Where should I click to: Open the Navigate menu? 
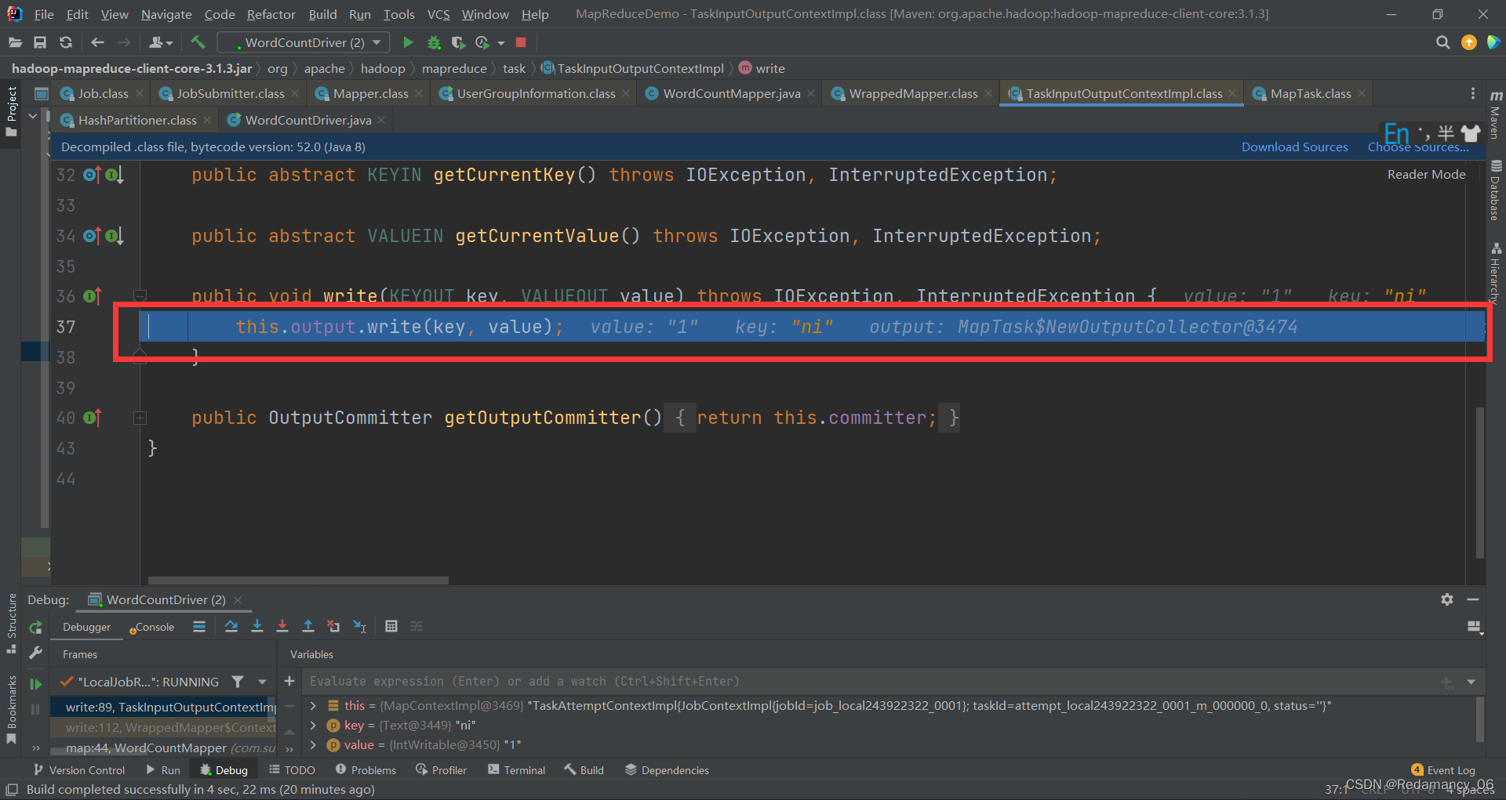[x=166, y=14]
